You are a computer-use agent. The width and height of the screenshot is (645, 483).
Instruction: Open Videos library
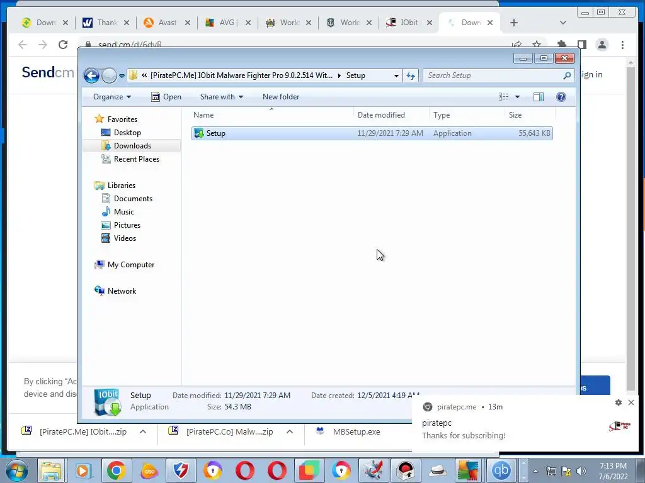125,238
